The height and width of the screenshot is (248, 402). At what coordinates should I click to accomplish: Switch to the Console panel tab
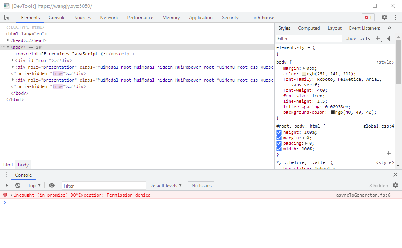coord(57,17)
